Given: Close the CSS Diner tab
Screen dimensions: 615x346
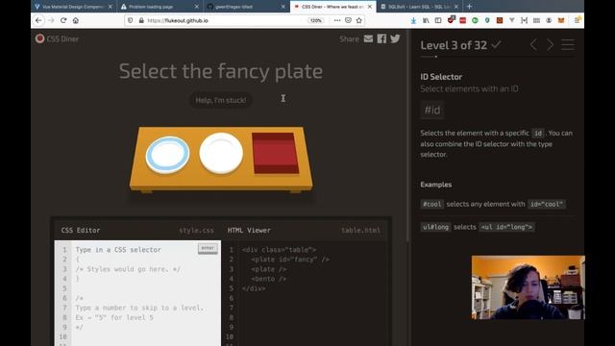Looking at the screenshot, I should pyautogui.click(x=369, y=7).
